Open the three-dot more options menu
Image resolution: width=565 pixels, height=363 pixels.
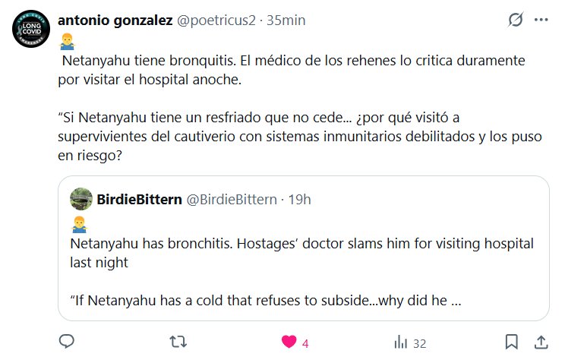pyautogui.click(x=541, y=20)
